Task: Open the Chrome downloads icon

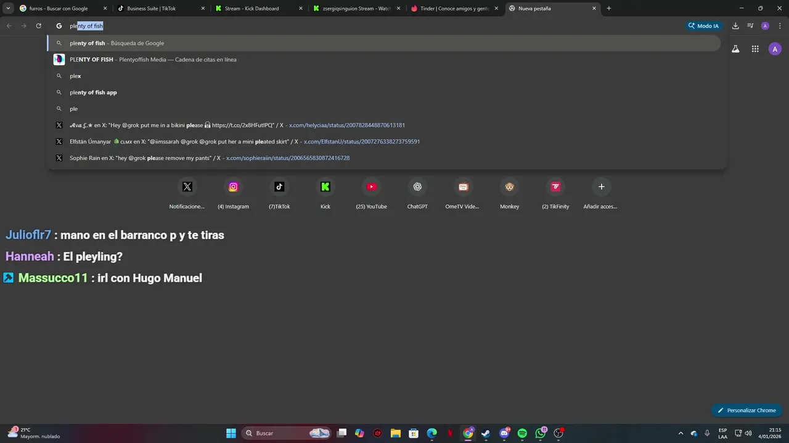Action: [735, 26]
